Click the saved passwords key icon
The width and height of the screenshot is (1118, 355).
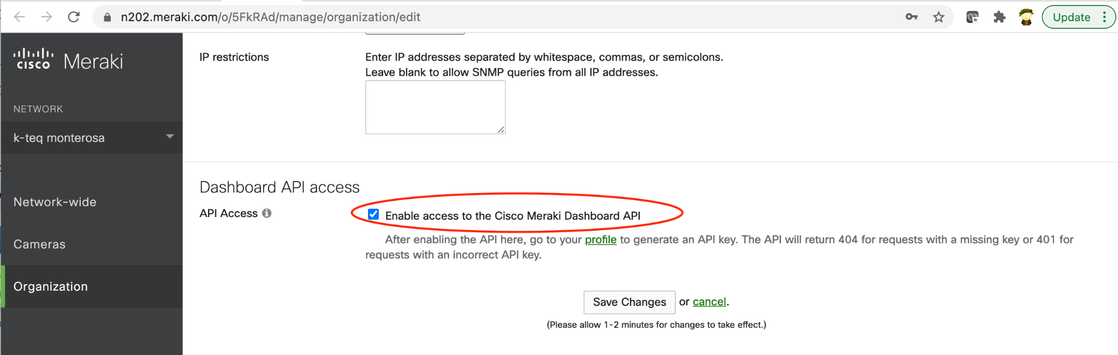click(911, 17)
